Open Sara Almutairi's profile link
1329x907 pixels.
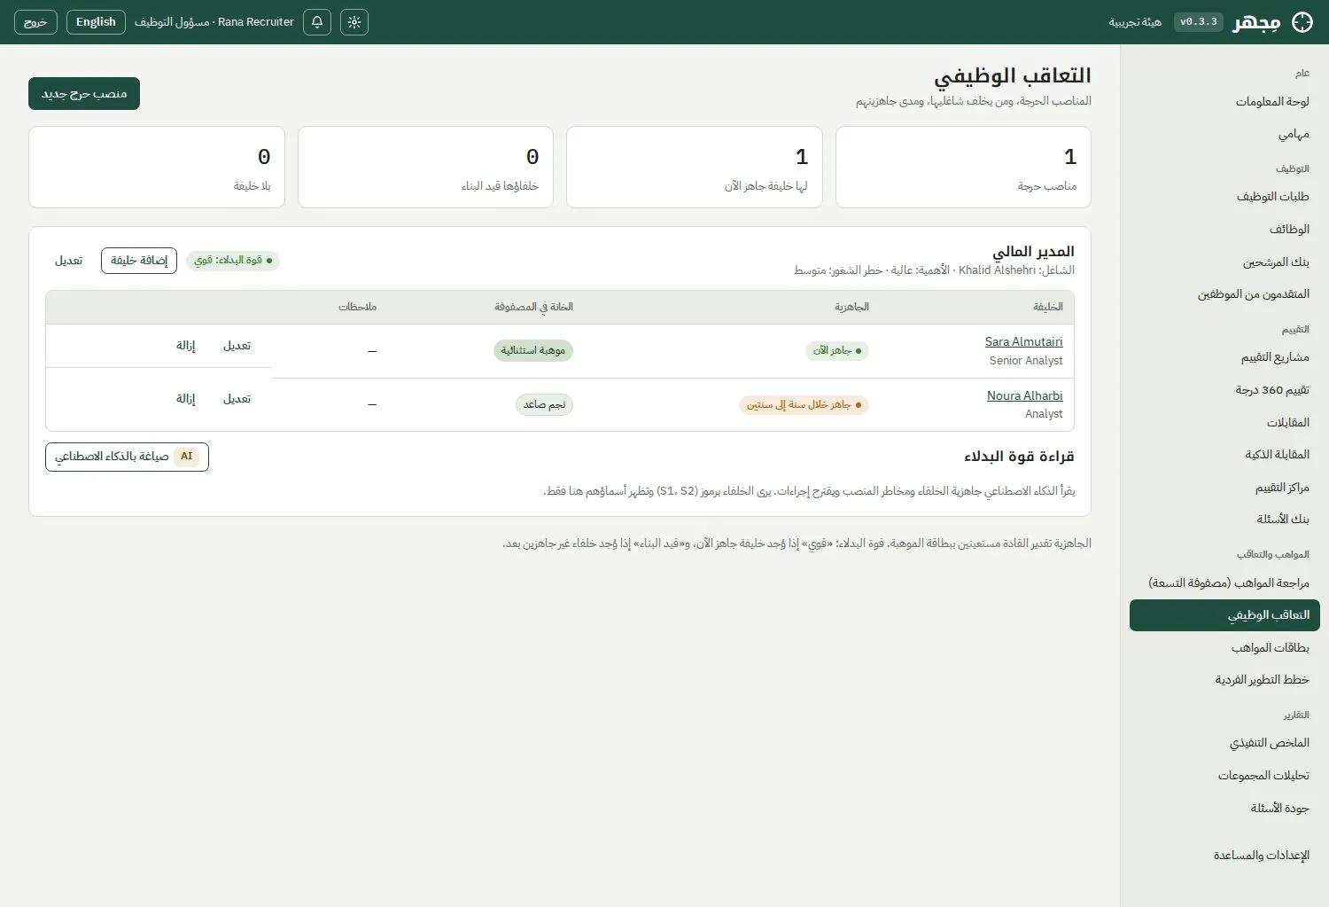1023,341
